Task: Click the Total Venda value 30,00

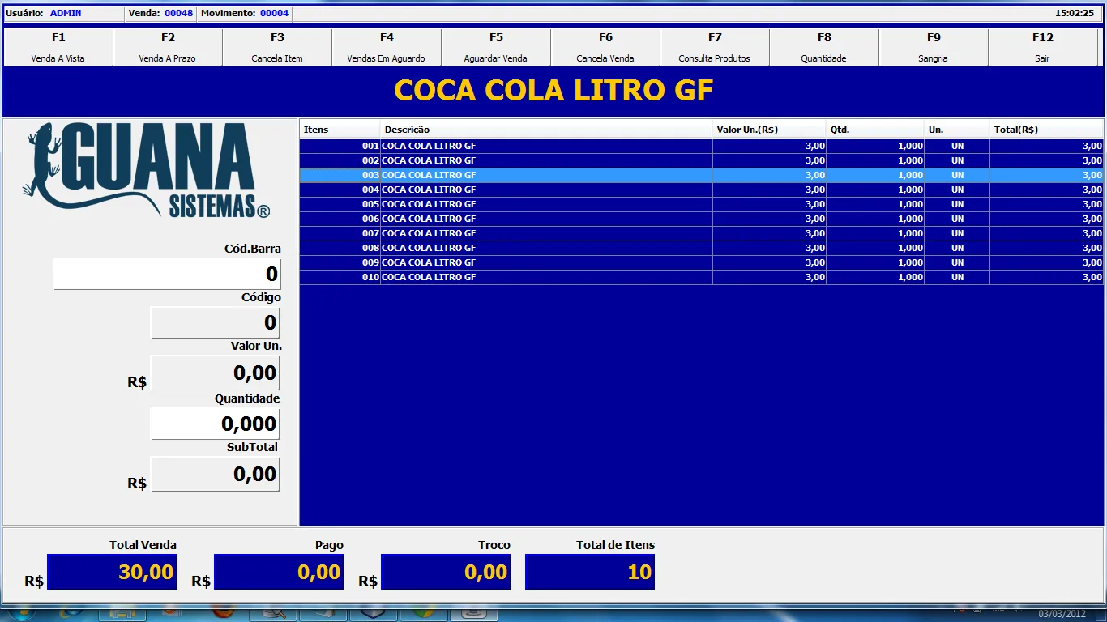Action: [112, 572]
